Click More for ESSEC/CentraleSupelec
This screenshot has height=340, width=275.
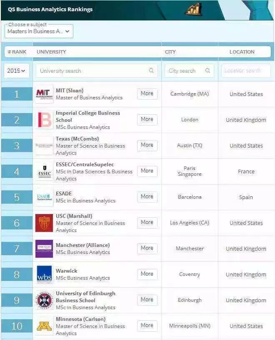coord(147,171)
